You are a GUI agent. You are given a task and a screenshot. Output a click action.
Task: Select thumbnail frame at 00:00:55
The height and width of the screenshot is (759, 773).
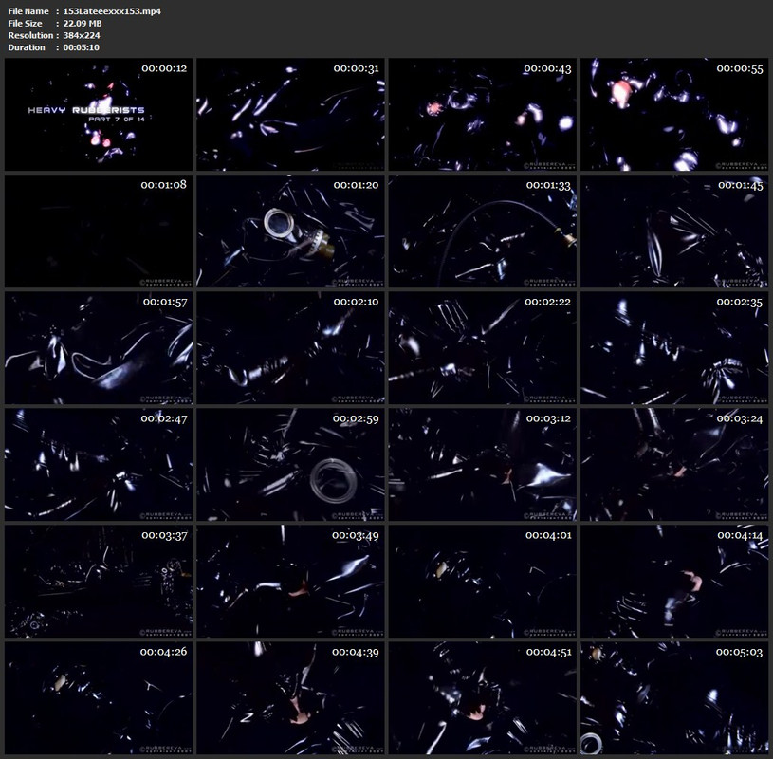[674, 115]
